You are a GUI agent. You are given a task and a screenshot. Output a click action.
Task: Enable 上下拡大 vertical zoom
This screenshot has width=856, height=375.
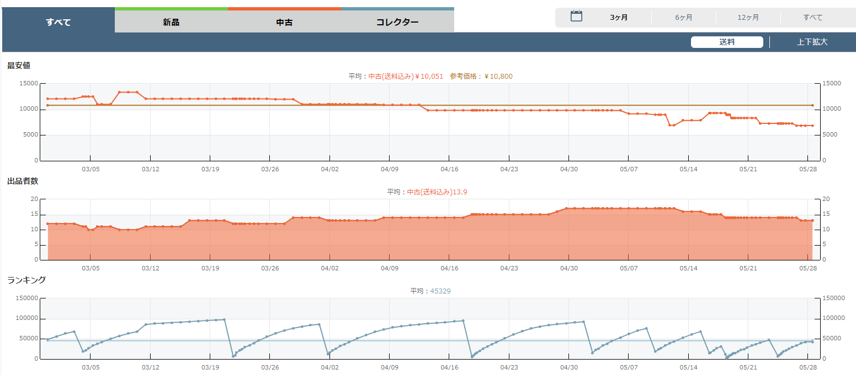(x=812, y=42)
